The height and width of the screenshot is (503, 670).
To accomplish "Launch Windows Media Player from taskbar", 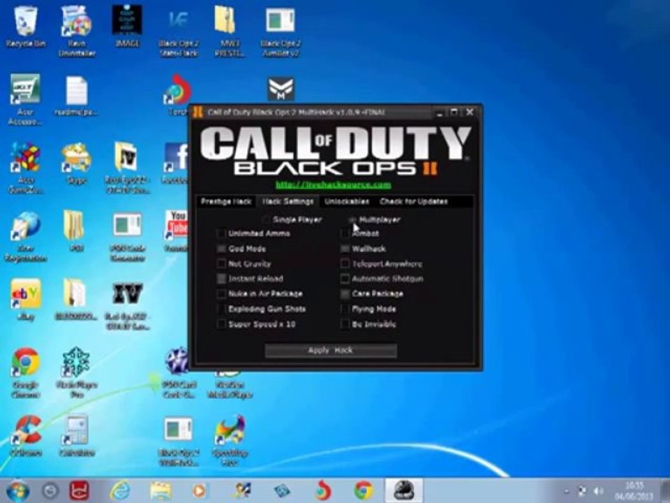I will [198, 490].
